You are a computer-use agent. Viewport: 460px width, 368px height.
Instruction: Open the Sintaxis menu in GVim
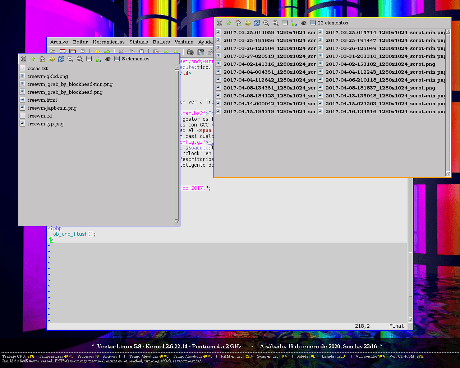coord(138,42)
